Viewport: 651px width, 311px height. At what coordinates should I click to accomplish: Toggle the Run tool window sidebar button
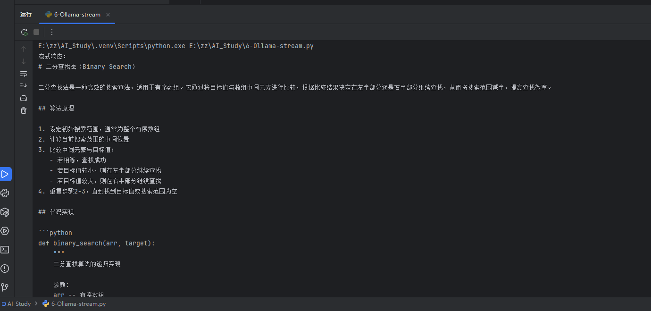click(x=5, y=174)
